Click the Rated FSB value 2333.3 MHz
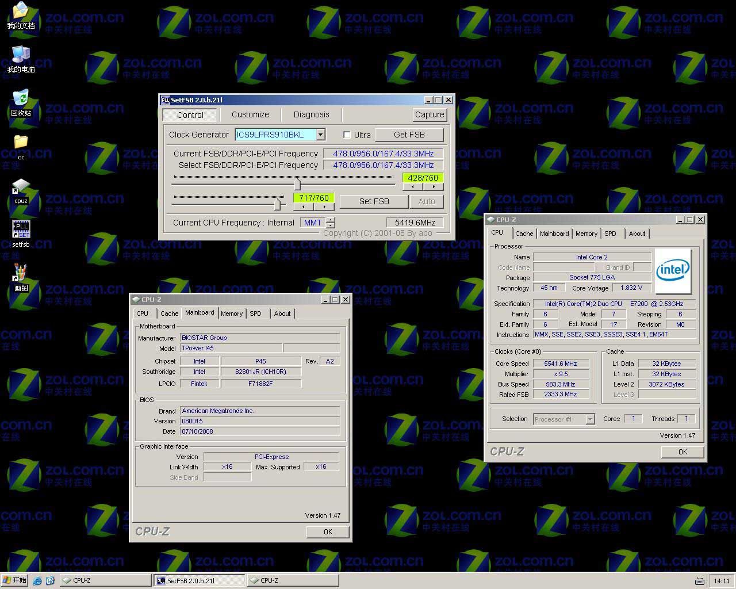This screenshot has height=589, width=736. (x=560, y=395)
